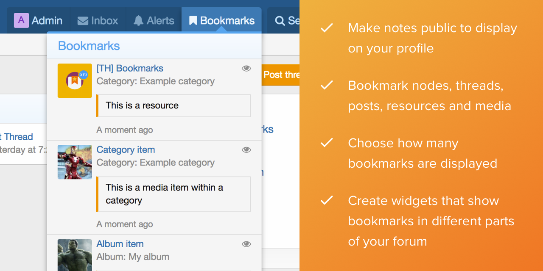
Task: Click the Bookmarks ribbon icon in navbar
Action: coord(193,21)
